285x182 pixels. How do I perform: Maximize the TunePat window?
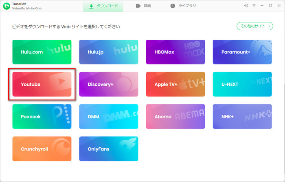click(270, 6)
